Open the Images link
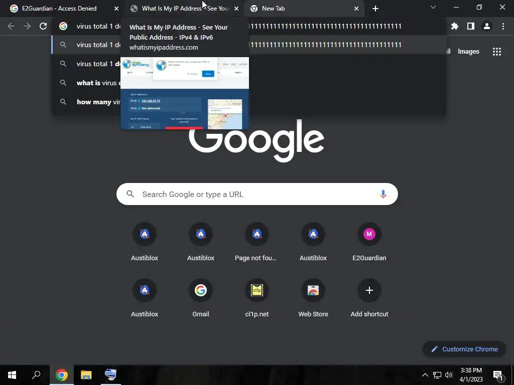This screenshot has height=385, width=514. (x=468, y=52)
